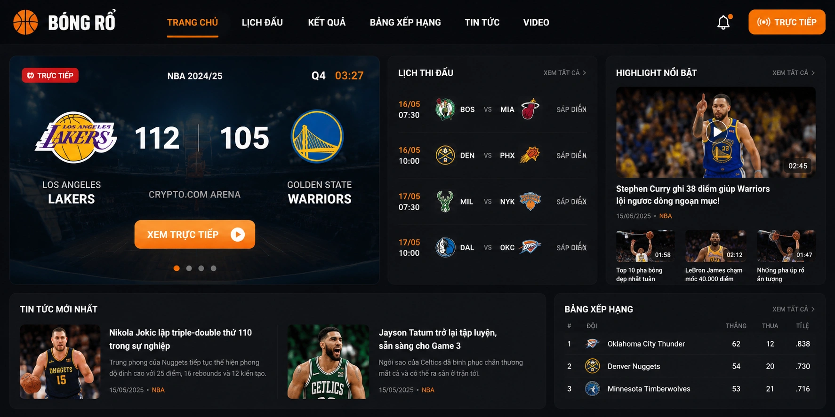835x417 pixels.
Task: Click the BÓNG RỔ site title
Action: tap(82, 22)
